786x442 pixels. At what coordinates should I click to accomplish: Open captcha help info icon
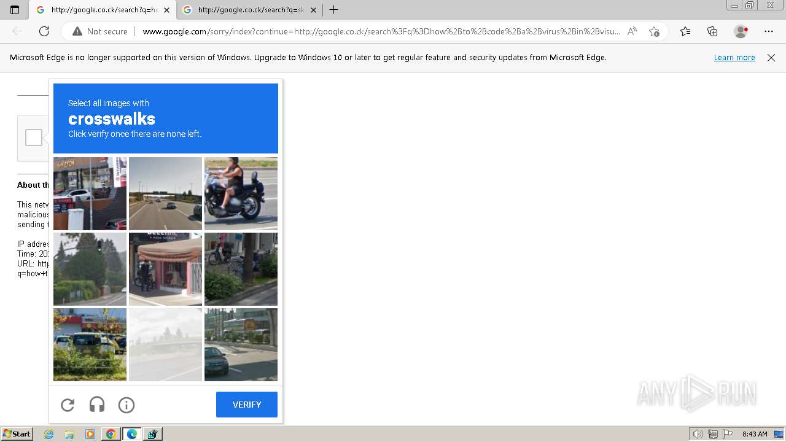(126, 405)
